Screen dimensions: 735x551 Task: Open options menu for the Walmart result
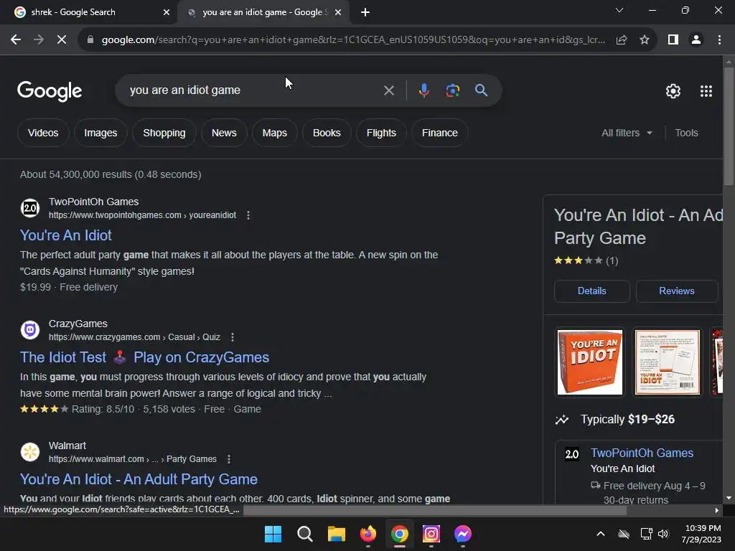pyautogui.click(x=229, y=459)
